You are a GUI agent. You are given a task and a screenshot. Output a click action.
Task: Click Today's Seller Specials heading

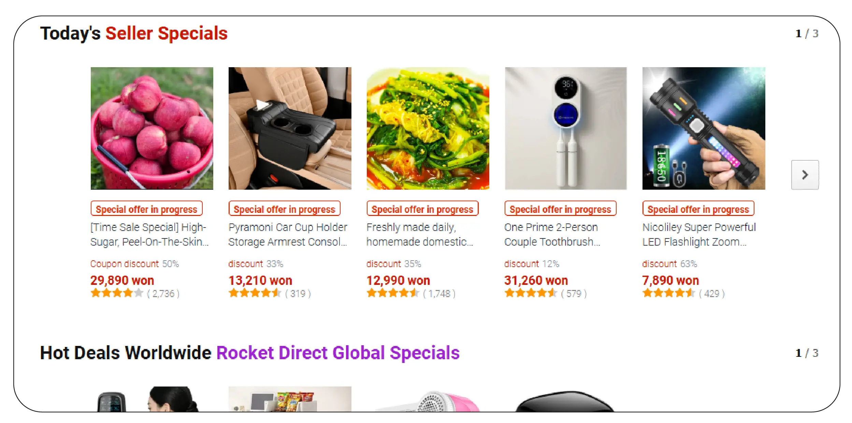pos(134,33)
